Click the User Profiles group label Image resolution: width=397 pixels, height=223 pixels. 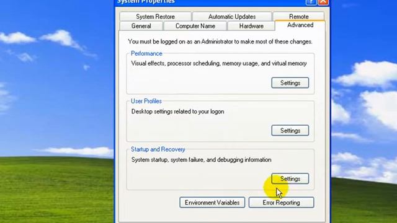[x=146, y=101]
